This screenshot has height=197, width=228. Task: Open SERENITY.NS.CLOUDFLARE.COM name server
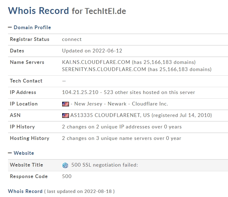click(x=104, y=69)
